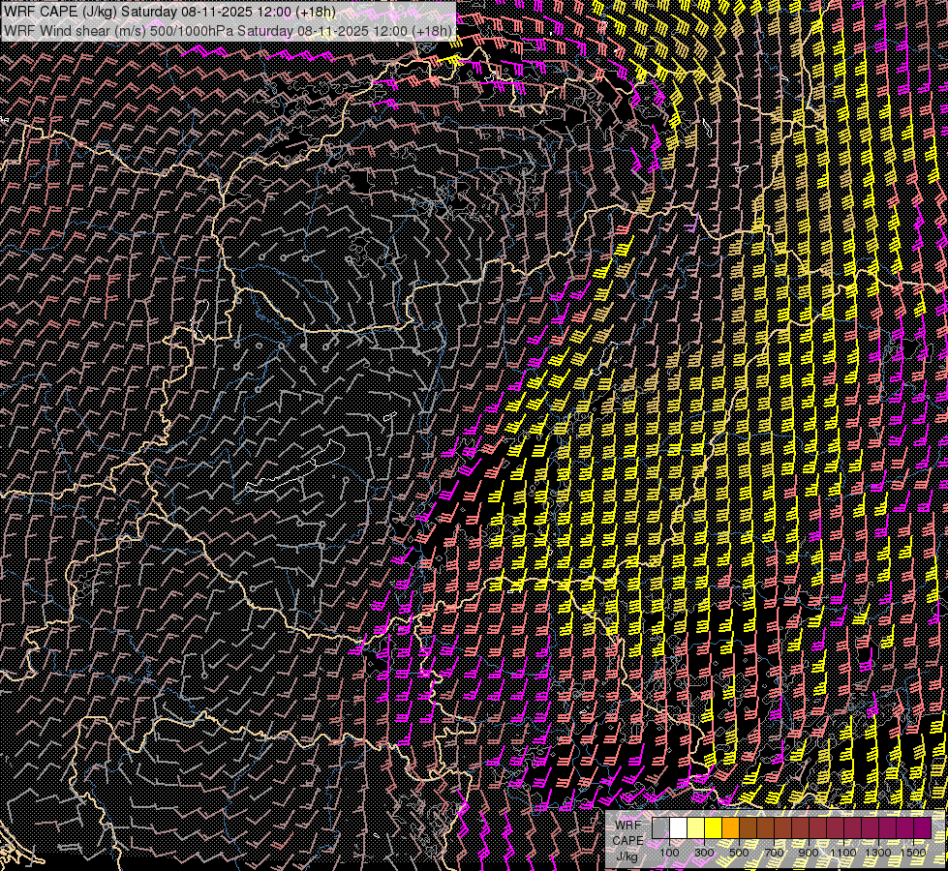Click the 1300 label on the CAPE scale
This screenshot has width=948, height=871.
pos(878,853)
